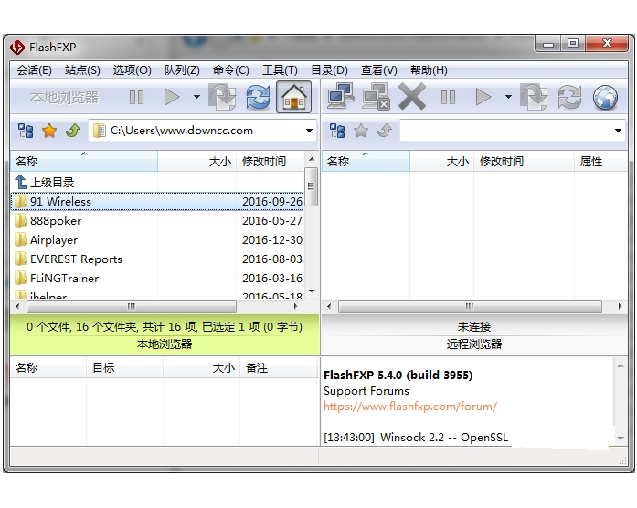Click the local list horizontal scrollbar thumb
637x508 pixels.
click(x=132, y=306)
